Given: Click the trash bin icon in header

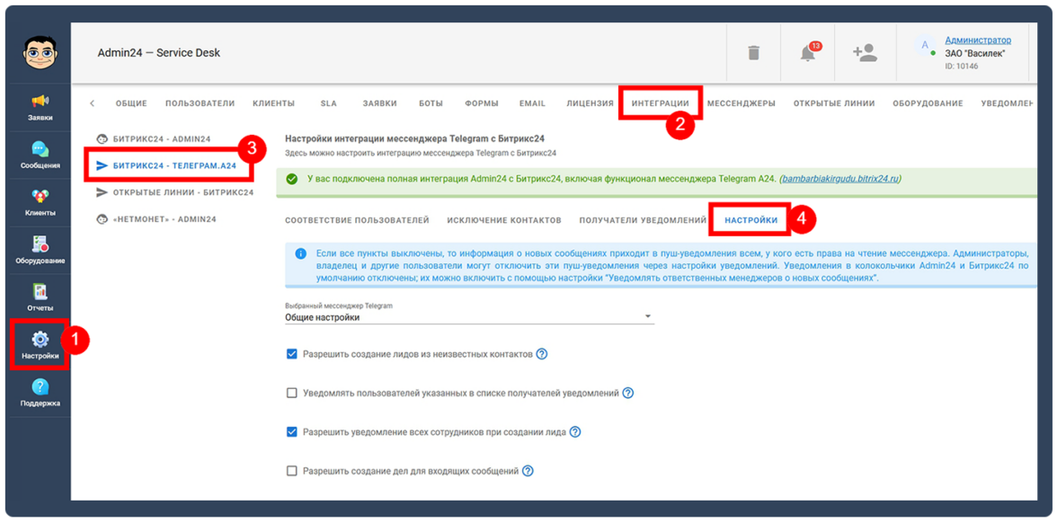Looking at the screenshot, I should [x=753, y=52].
